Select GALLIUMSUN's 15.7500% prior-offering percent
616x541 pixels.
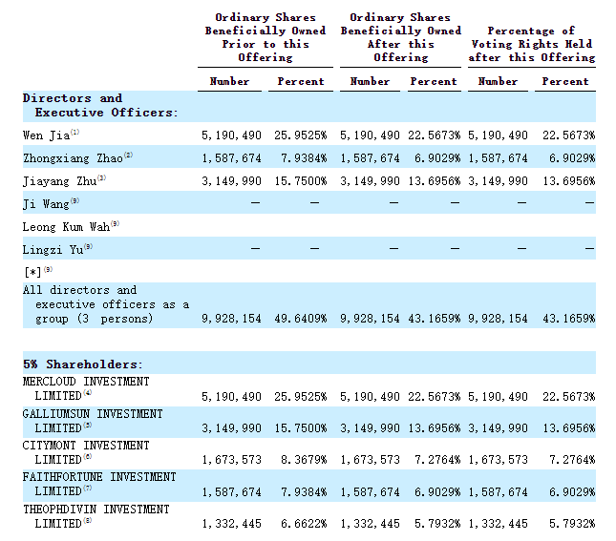(301, 428)
